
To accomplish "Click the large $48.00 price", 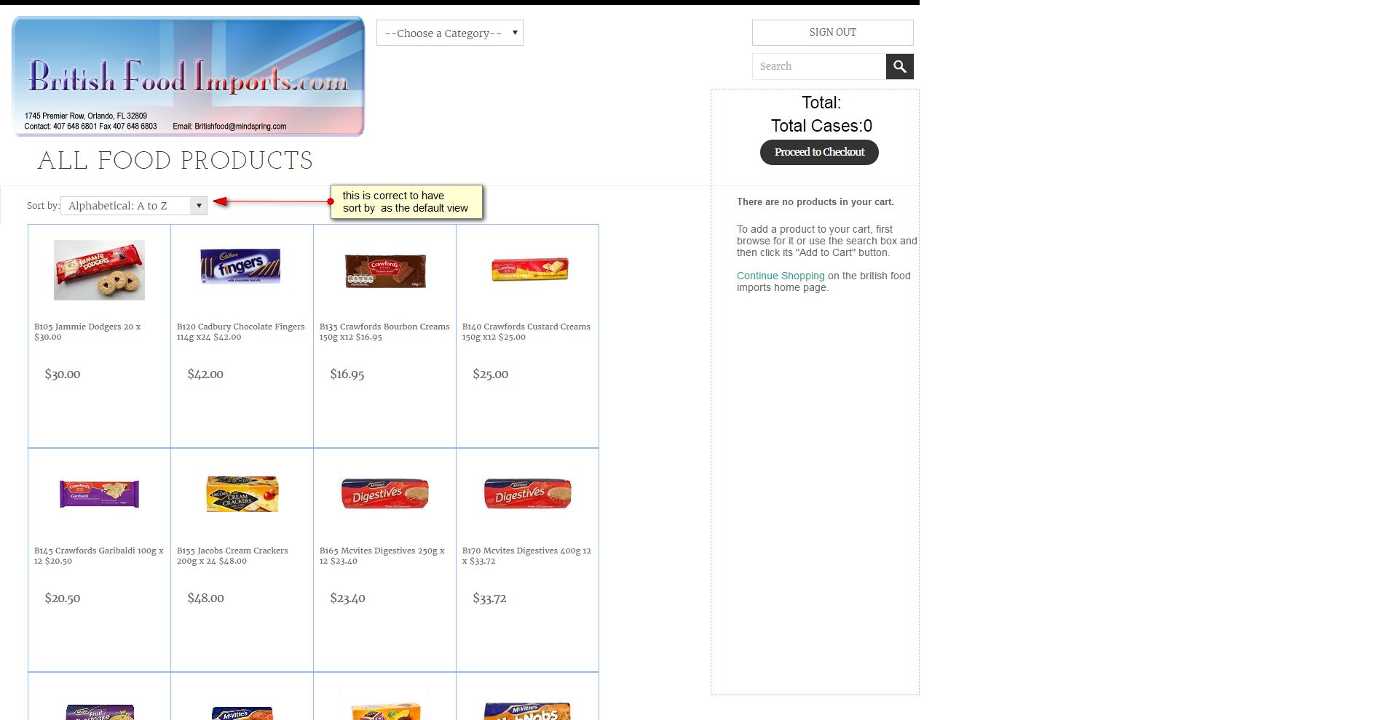I will 205,599.
